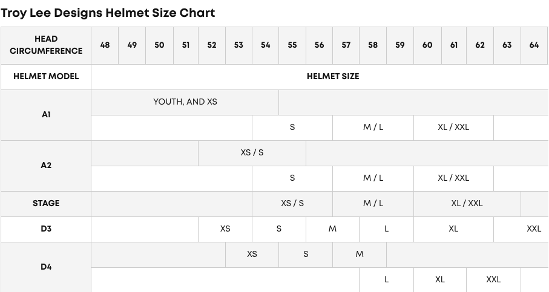The image size is (549, 292).
Task: Click the HELMET SIZE heading row
Action: [320, 77]
